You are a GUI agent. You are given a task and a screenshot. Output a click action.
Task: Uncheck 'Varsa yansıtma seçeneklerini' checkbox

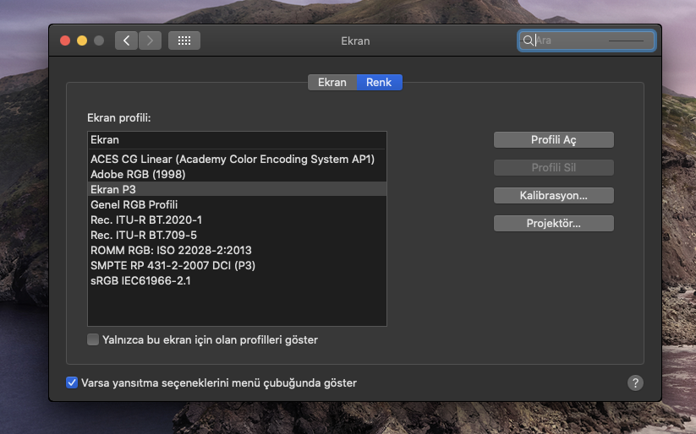(x=72, y=382)
